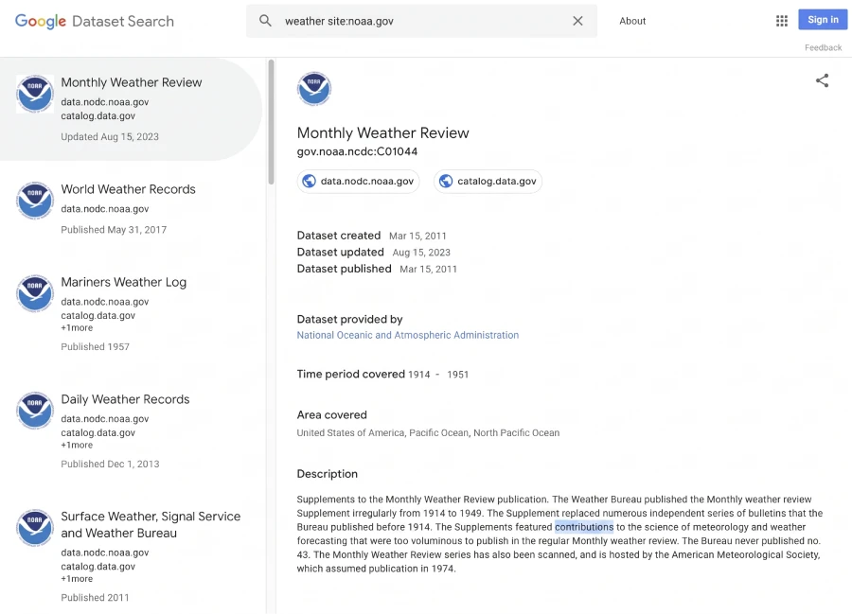
Task: Click large NOAA logo in detail panel
Action: point(314,89)
